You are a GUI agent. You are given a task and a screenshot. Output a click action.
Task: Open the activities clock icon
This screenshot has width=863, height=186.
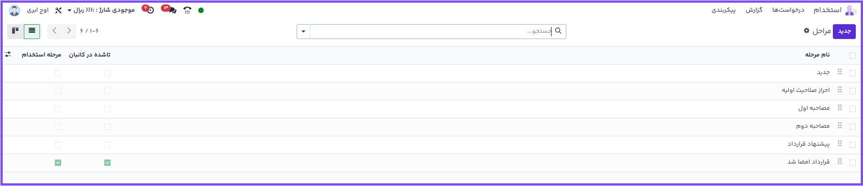(x=150, y=10)
